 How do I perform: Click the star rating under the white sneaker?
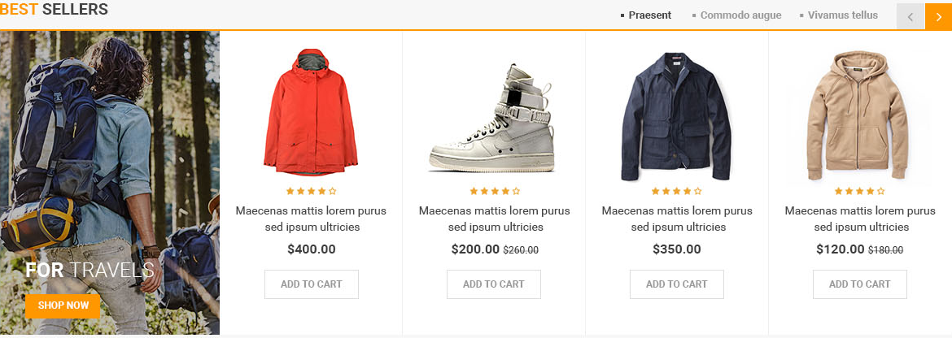pyautogui.click(x=494, y=191)
